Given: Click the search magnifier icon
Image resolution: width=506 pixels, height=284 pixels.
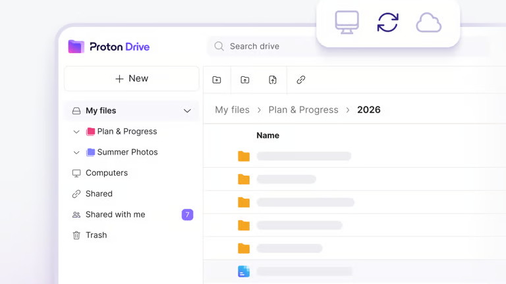Looking at the screenshot, I should pos(219,47).
